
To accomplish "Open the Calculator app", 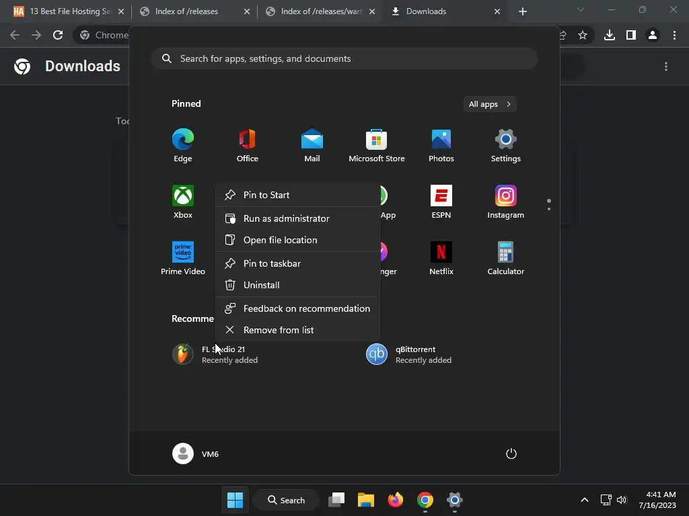I will (x=506, y=258).
